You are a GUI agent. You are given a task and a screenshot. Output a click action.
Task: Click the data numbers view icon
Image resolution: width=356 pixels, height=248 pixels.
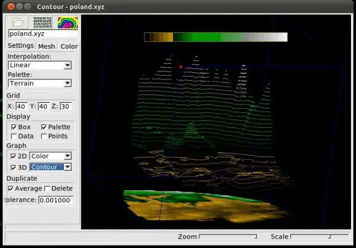[43, 22]
